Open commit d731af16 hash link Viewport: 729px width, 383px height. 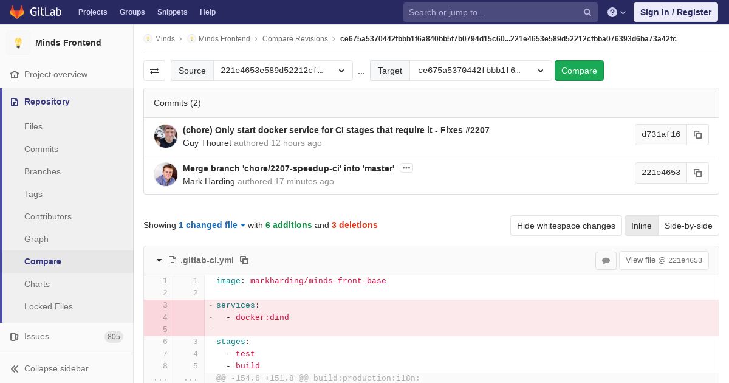[661, 134]
